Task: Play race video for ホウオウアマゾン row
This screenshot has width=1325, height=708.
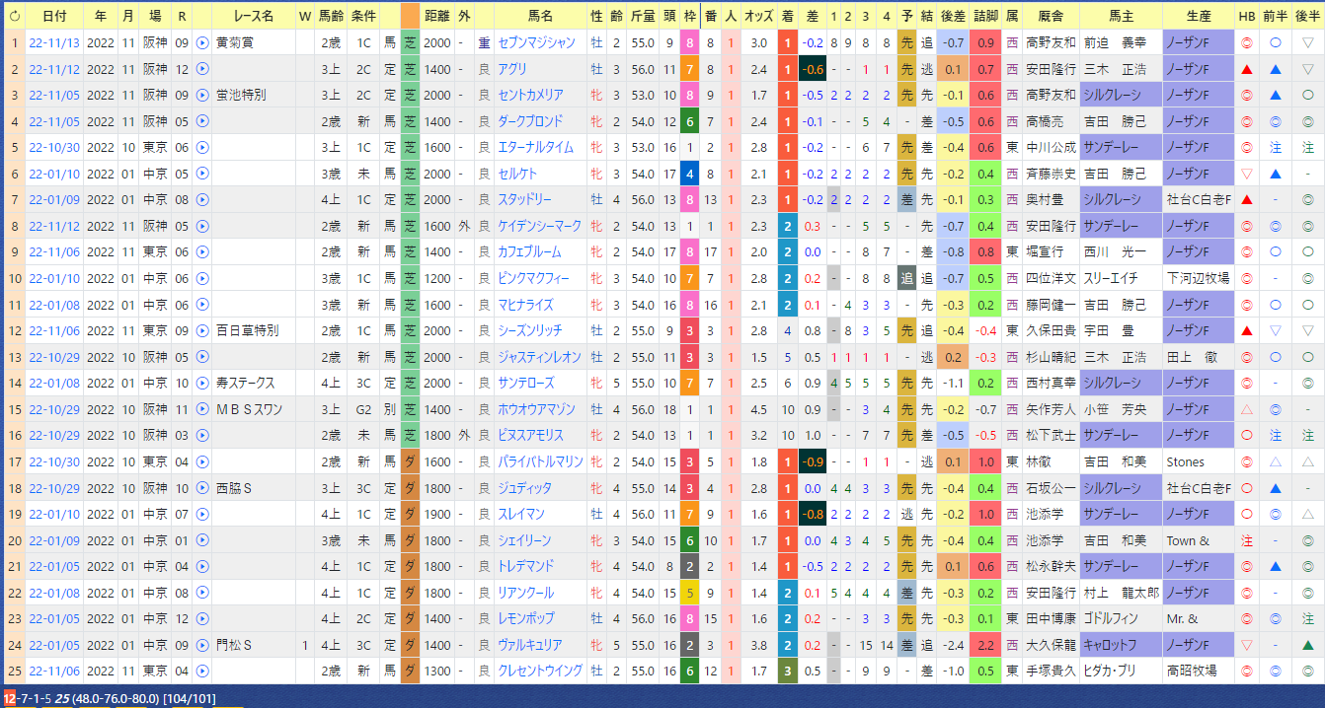Action: (202, 409)
